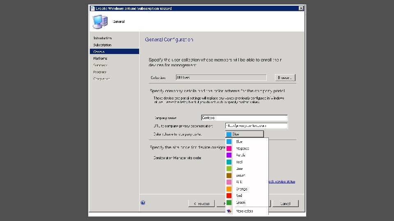Click the wizard title bar icon
This screenshot has height=221, width=394.
(x=92, y=8)
